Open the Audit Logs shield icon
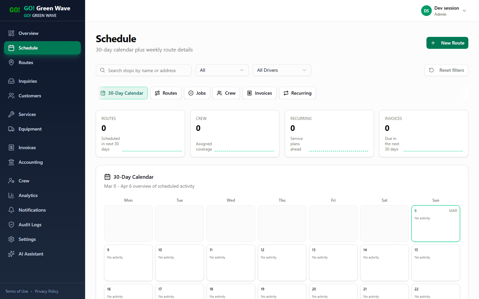Image resolution: width=479 pixels, height=299 pixels. 11,225
